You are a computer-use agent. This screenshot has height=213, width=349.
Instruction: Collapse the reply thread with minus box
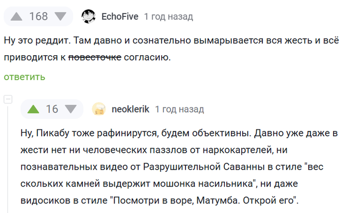click(x=7, y=99)
